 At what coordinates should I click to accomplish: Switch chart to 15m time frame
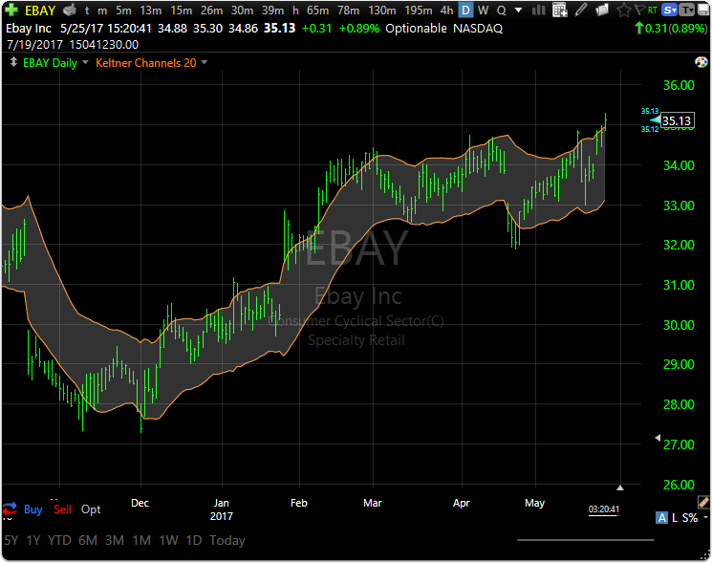point(182,11)
